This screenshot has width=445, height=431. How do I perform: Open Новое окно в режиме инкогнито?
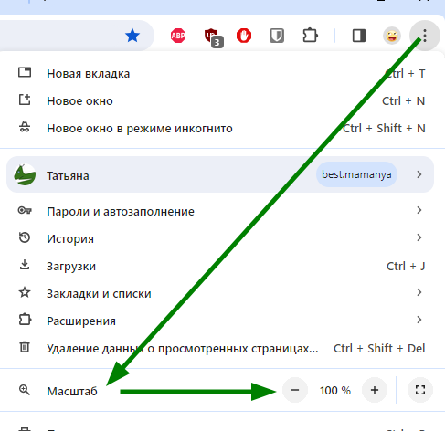(x=222, y=128)
